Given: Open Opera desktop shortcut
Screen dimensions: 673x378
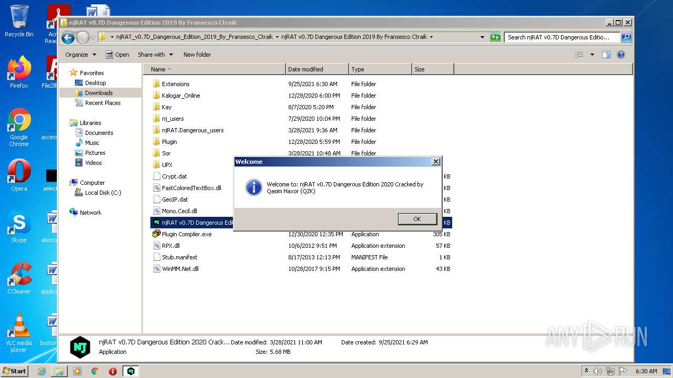Looking at the screenshot, I should pyautogui.click(x=19, y=175).
